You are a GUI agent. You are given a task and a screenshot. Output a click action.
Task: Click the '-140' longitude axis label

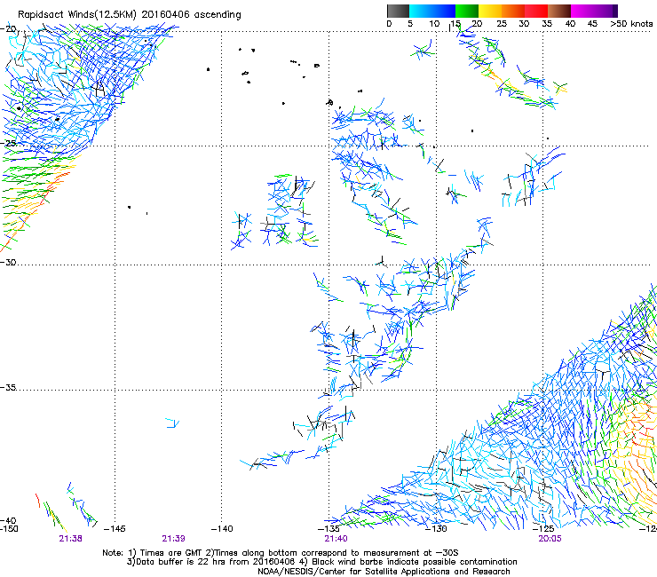[x=222, y=528]
